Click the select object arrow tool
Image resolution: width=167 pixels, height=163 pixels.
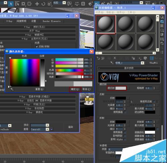pyautogui.click(x=11, y=4)
